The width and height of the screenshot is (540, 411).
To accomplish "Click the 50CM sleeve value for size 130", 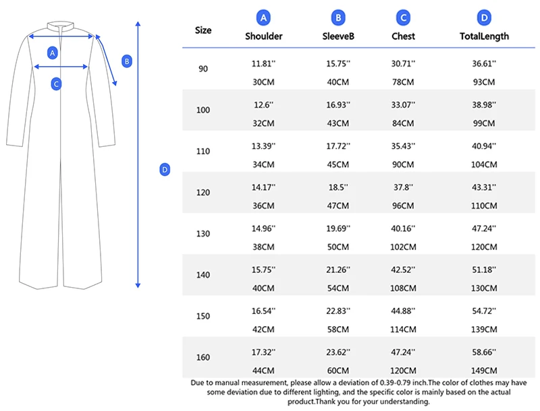I will (338, 247).
